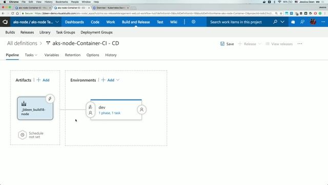Click the Wi-Fi status icon in the menu bar
This screenshot has width=328, height=185.
279,2
